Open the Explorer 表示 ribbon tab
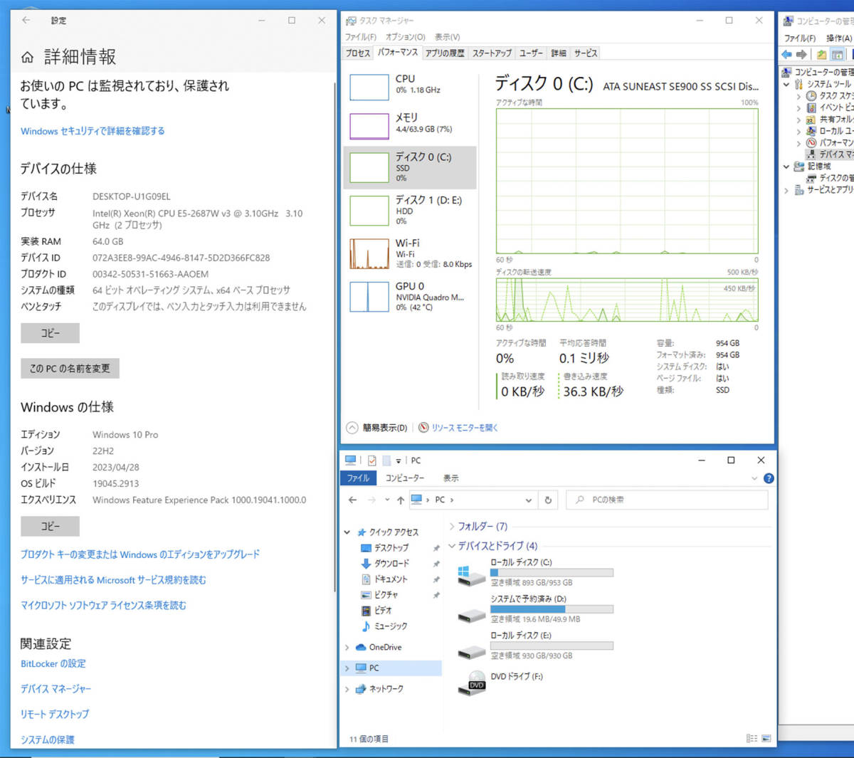 click(451, 478)
